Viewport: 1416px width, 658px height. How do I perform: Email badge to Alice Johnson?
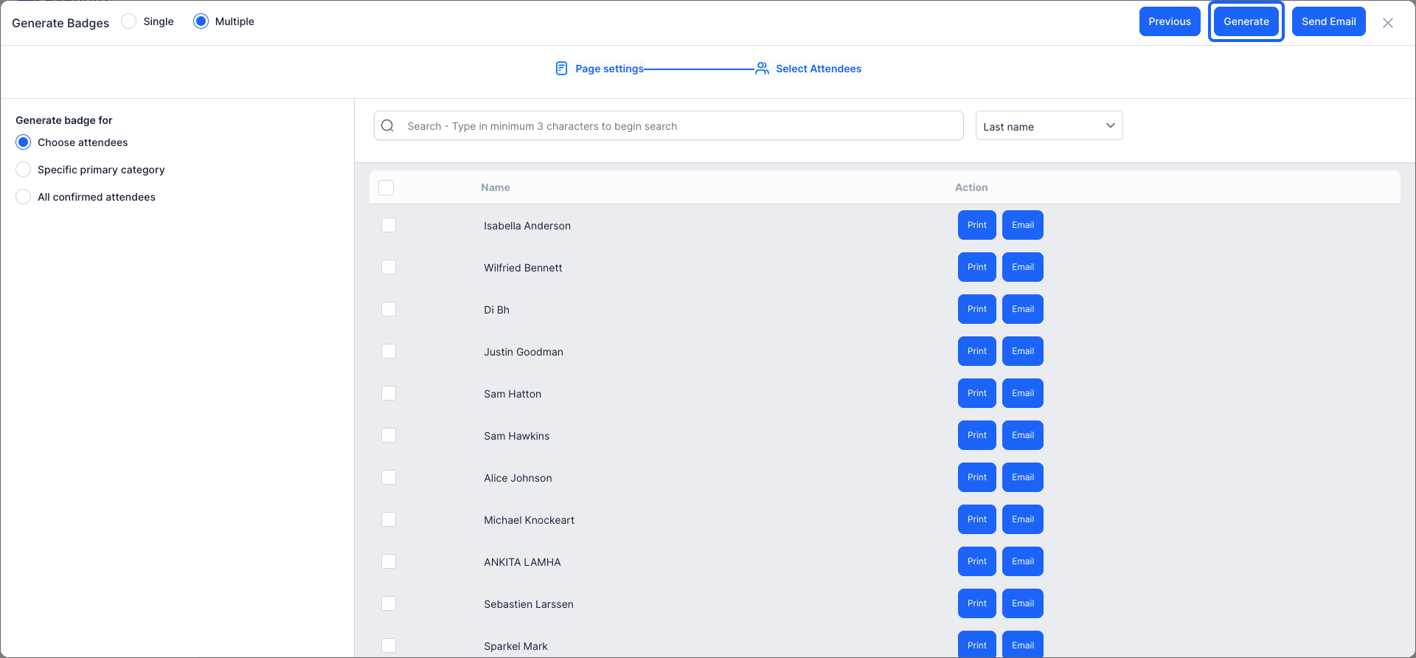click(x=1023, y=477)
